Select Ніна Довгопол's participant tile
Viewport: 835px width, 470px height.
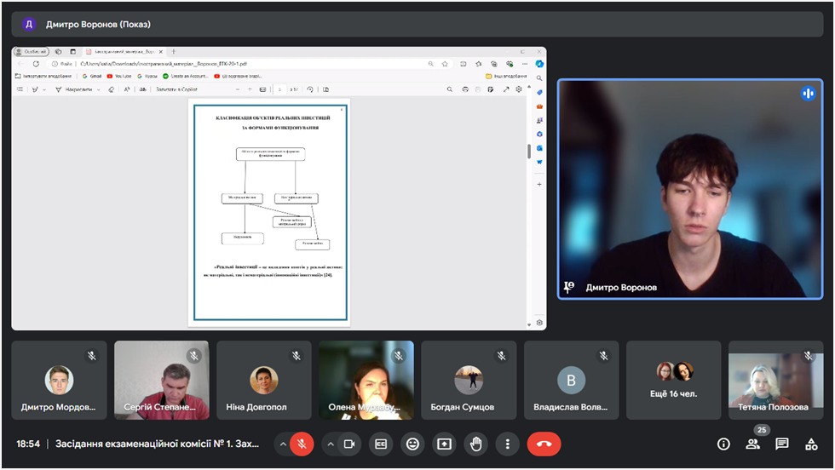point(264,380)
